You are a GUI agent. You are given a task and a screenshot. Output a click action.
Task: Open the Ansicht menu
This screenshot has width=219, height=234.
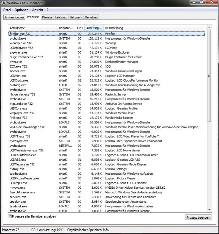(x=38, y=10)
